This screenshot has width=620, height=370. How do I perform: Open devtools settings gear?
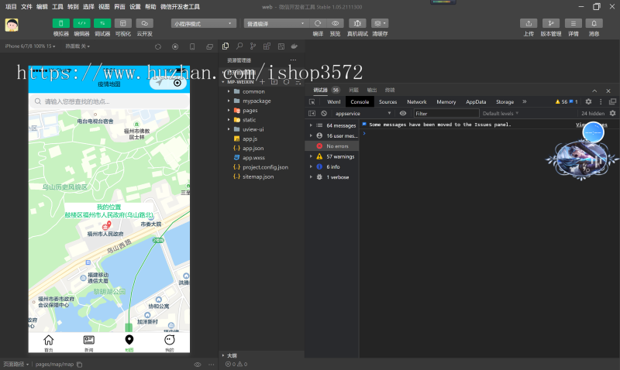[x=588, y=101]
